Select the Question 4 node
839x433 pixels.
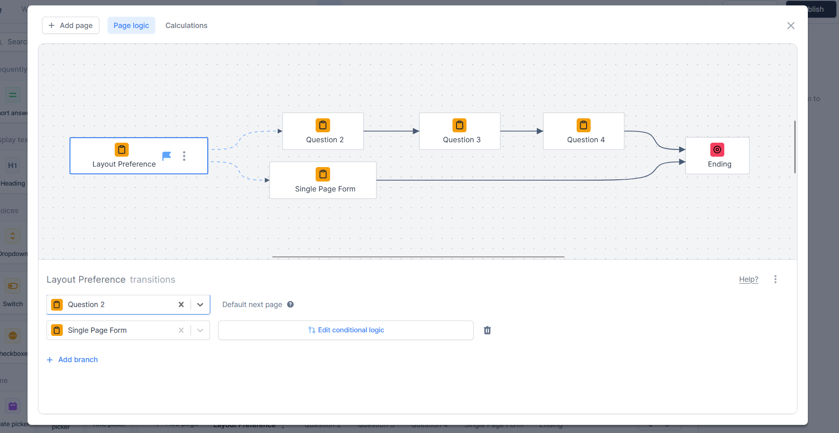tap(584, 131)
